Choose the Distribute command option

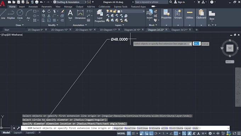176,128
